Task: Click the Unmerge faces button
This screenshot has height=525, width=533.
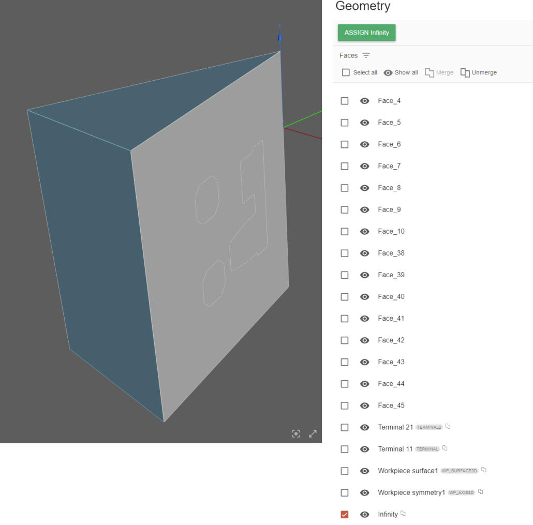Action: (479, 72)
